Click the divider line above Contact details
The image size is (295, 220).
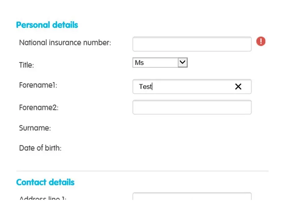pos(142,171)
